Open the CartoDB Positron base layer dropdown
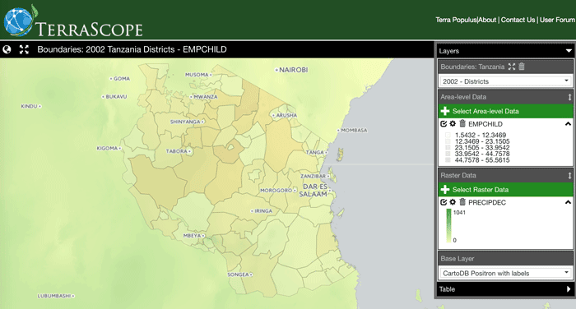This screenshot has height=309, width=576. [505, 273]
